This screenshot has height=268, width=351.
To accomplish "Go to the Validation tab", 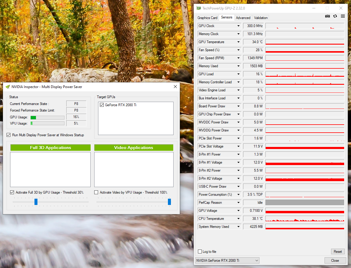I will [261, 18].
